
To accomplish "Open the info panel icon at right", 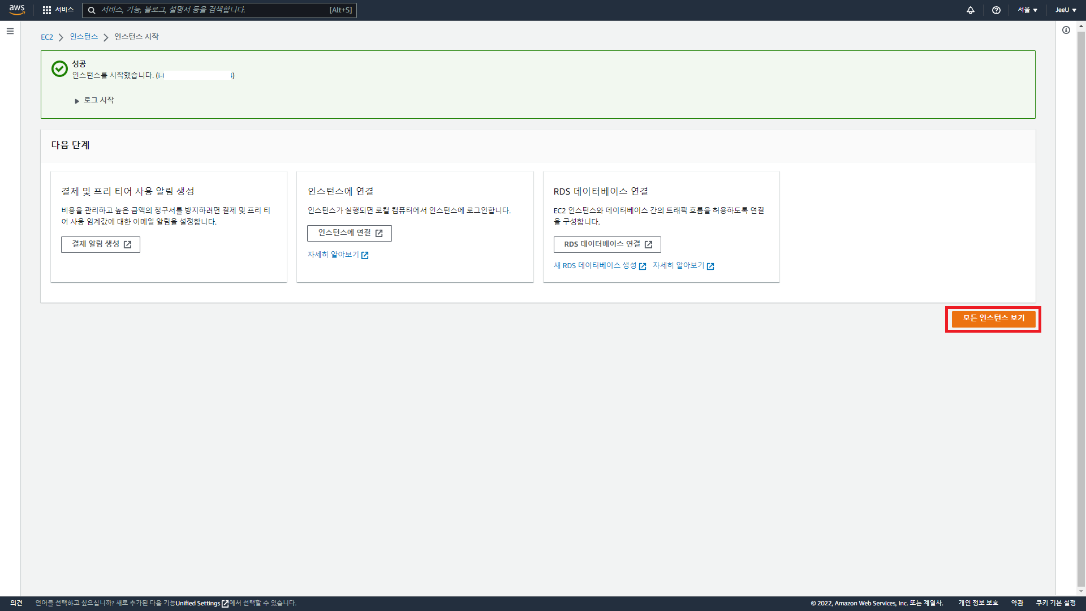I will coord(1066,30).
